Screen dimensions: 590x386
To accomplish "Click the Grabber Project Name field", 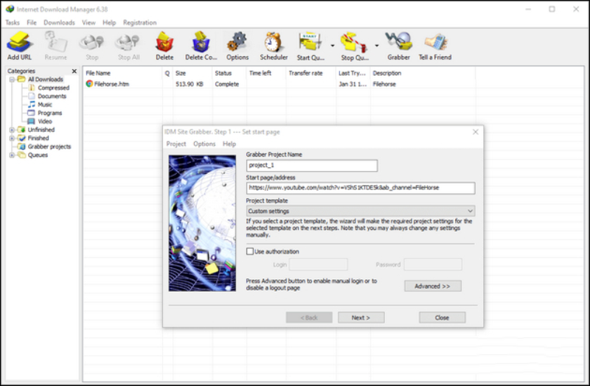I will pos(312,165).
